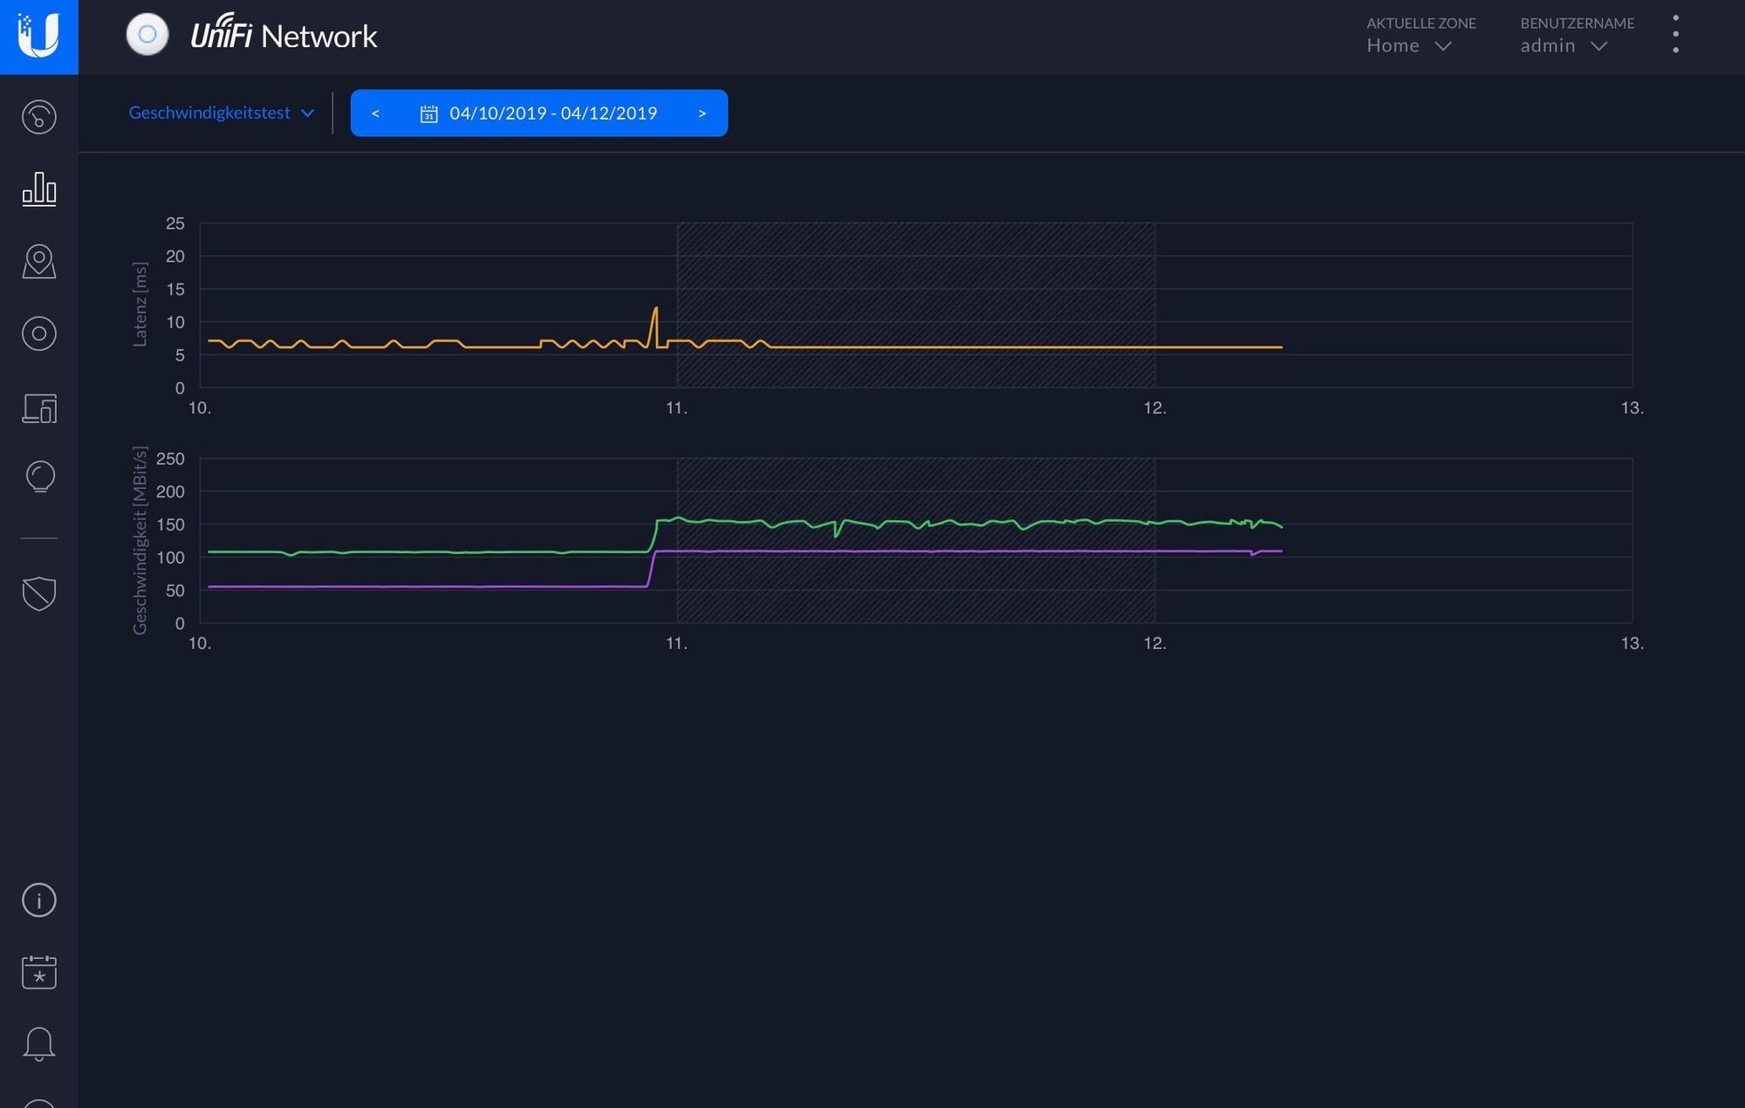Screen dimensions: 1745x1108
Task: Go to next date range arrow
Action: pyautogui.click(x=701, y=113)
